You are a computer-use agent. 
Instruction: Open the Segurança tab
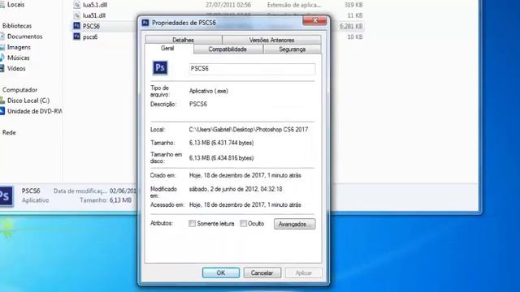pos(292,49)
